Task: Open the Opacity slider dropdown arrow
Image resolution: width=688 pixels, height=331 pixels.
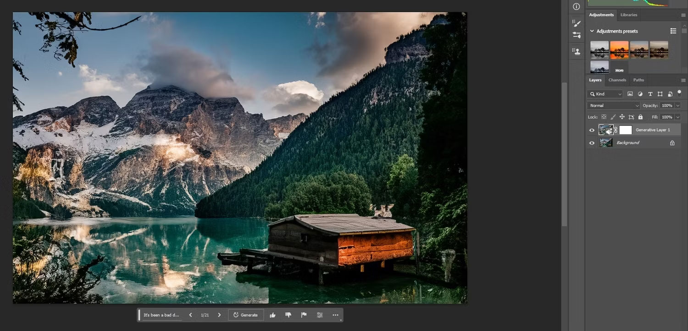Action: pyautogui.click(x=678, y=105)
